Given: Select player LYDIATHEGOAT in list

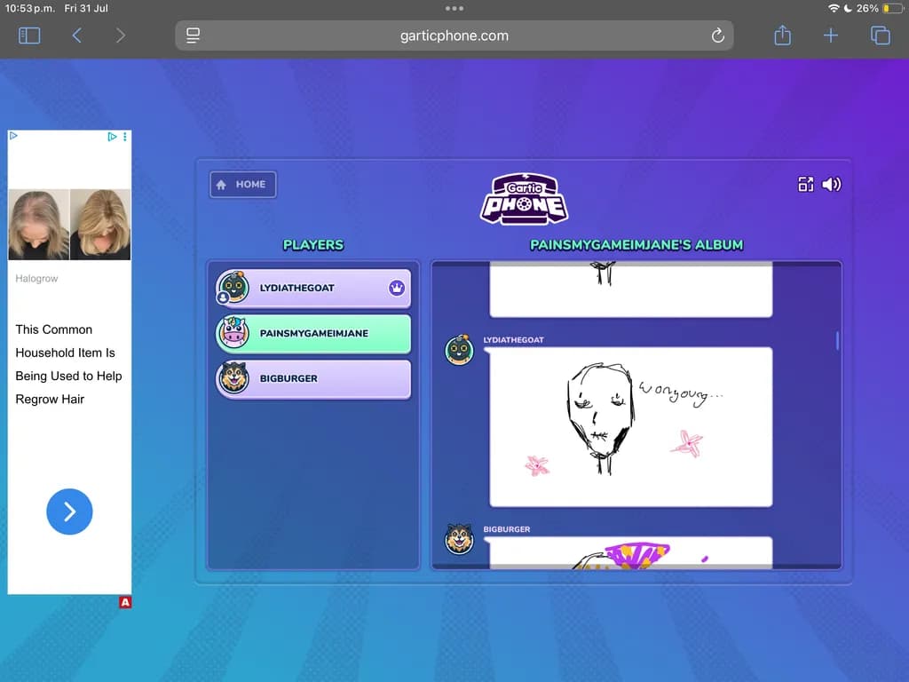Looking at the screenshot, I should (x=313, y=288).
